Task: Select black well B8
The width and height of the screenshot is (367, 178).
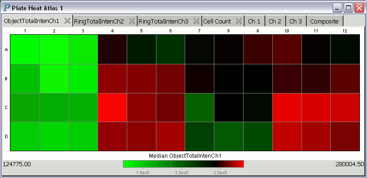Action: [x=228, y=78]
